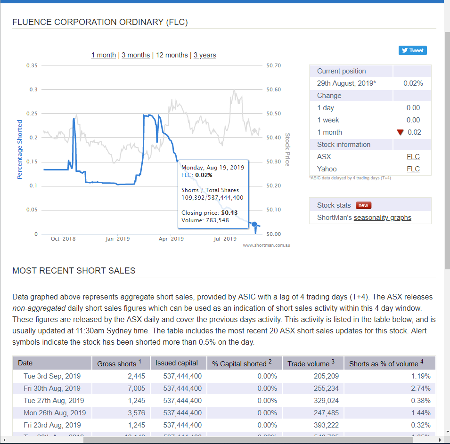Select the Tue 27th Aug, 2019 row date

pyautogui.click(x=54, y=401)
